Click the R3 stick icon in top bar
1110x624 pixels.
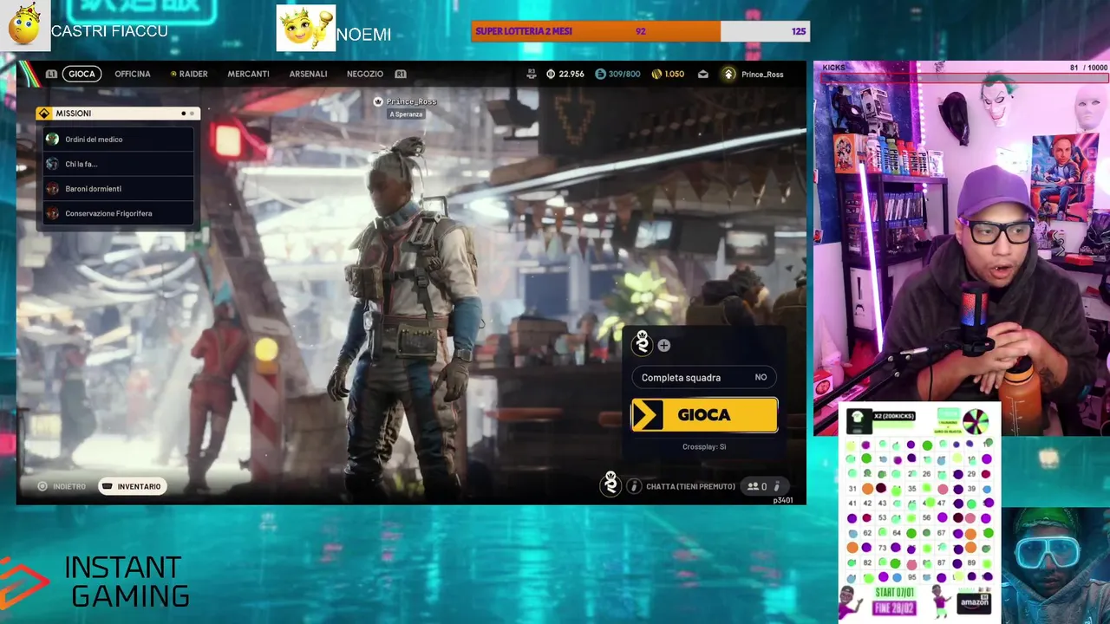(x=531, y=75)
